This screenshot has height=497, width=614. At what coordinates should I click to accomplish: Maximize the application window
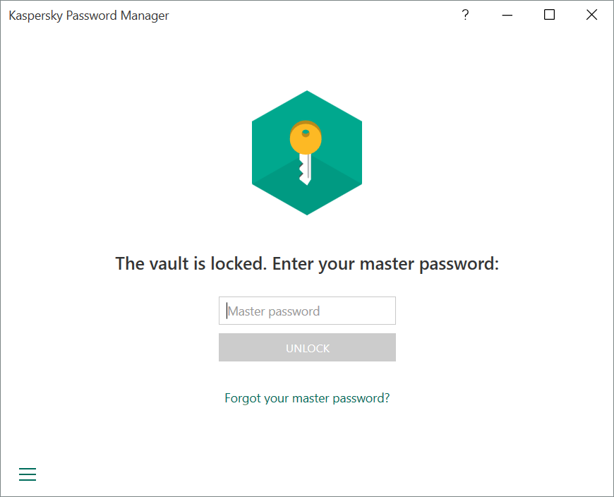[549, 15]
